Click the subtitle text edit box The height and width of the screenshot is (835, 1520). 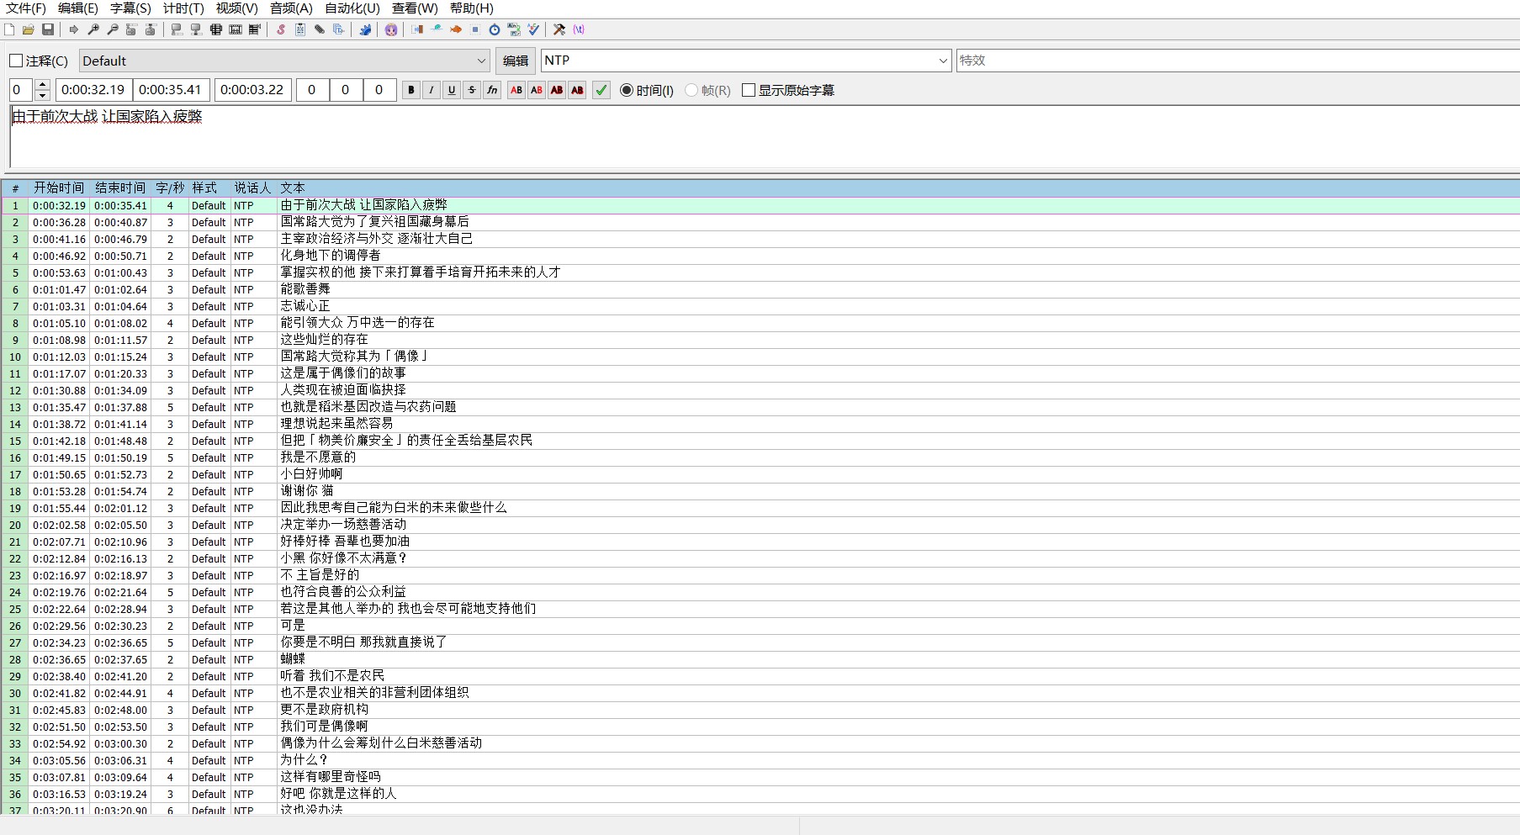point(765,137)
